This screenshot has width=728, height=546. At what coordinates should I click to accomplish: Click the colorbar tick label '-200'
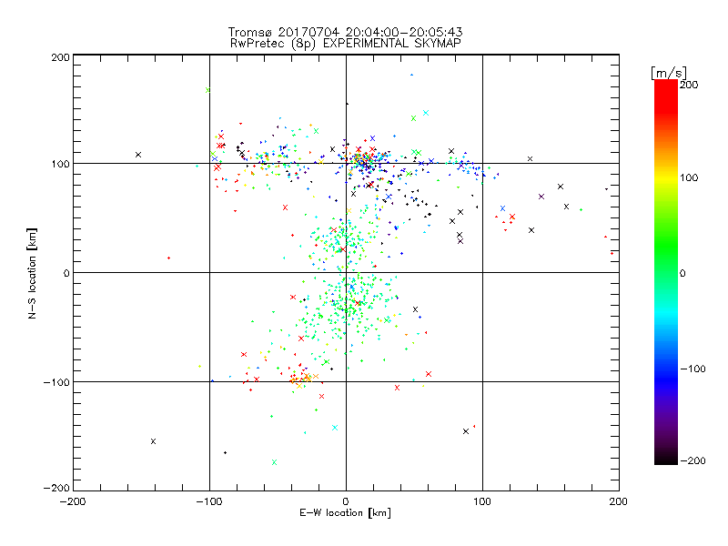pyautogui.click(x=693, y=460)
